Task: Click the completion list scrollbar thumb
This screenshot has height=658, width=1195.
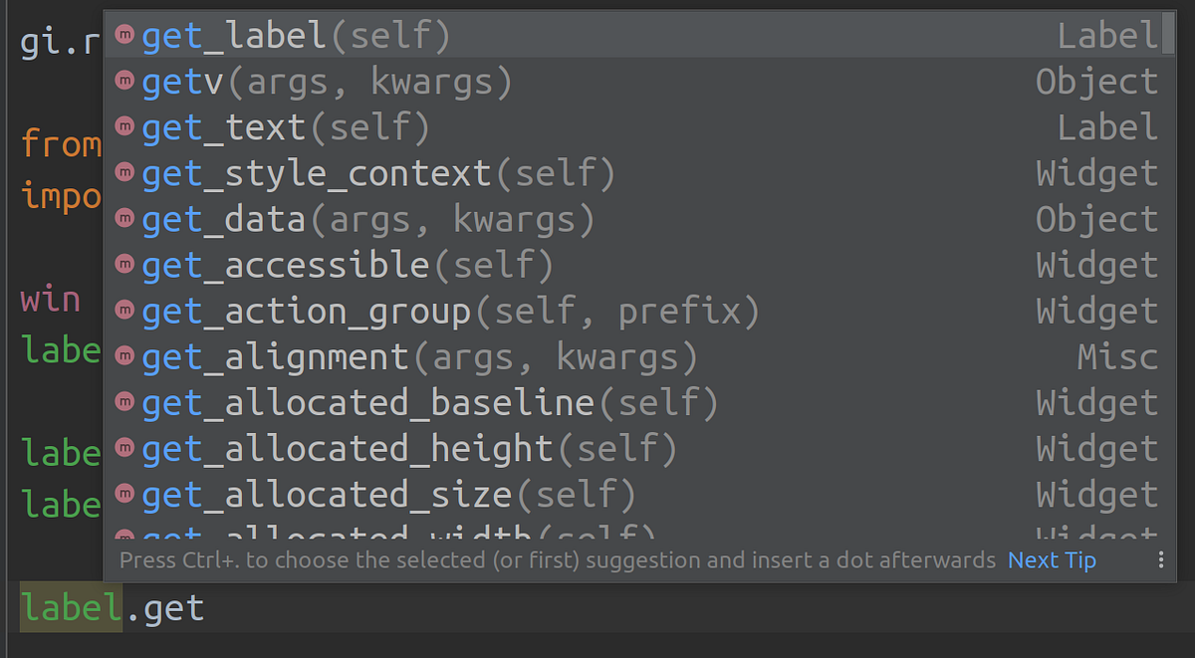Action: [x=1169, y=32]
